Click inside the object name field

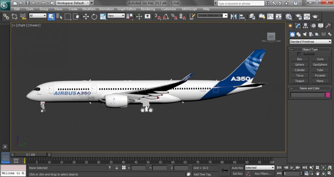308,95
